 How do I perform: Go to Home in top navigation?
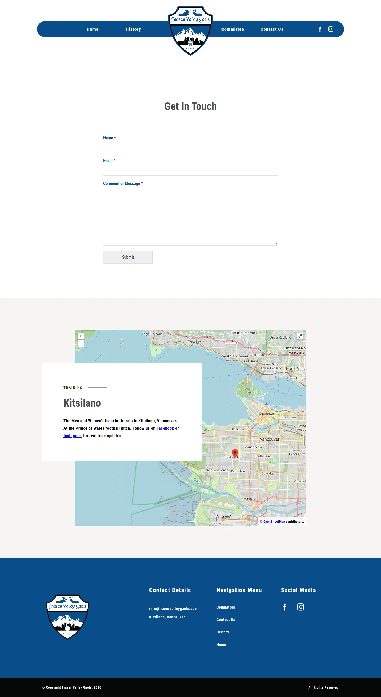pos(92,29)
